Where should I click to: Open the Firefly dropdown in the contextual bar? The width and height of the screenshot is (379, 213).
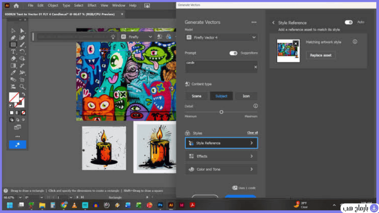pyautogui.click(x=137, y=37)
